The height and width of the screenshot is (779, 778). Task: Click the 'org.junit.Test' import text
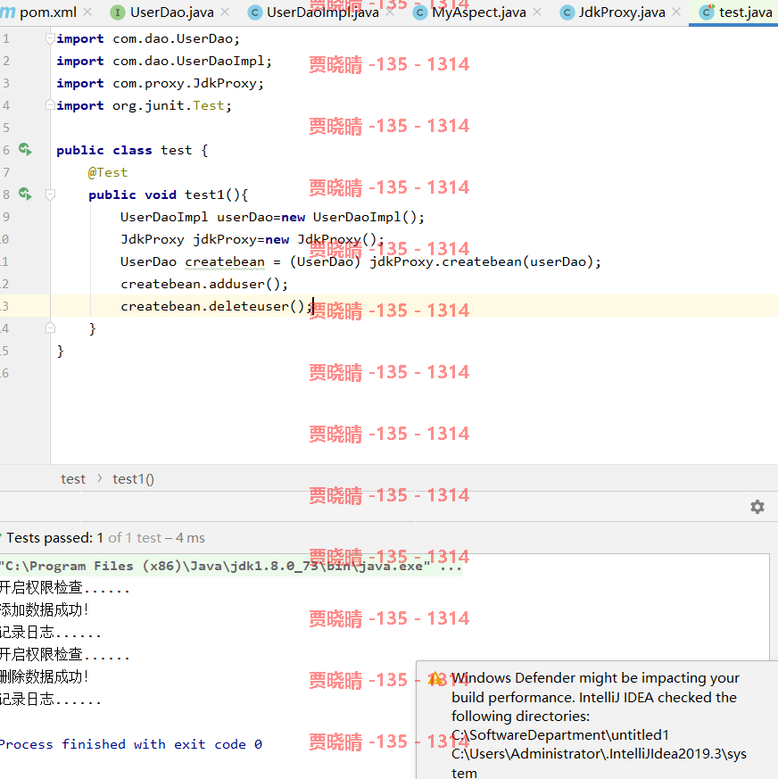click(169, 106)
